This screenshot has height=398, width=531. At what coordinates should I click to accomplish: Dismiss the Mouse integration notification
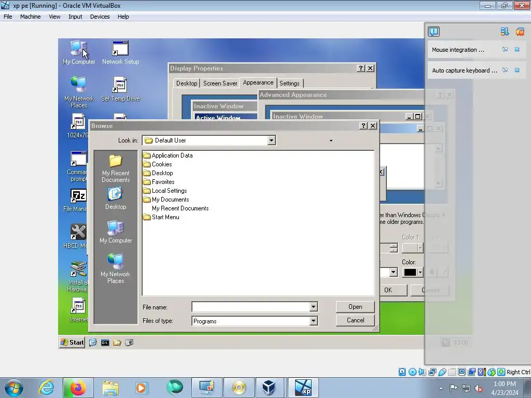tap(517, 49)
